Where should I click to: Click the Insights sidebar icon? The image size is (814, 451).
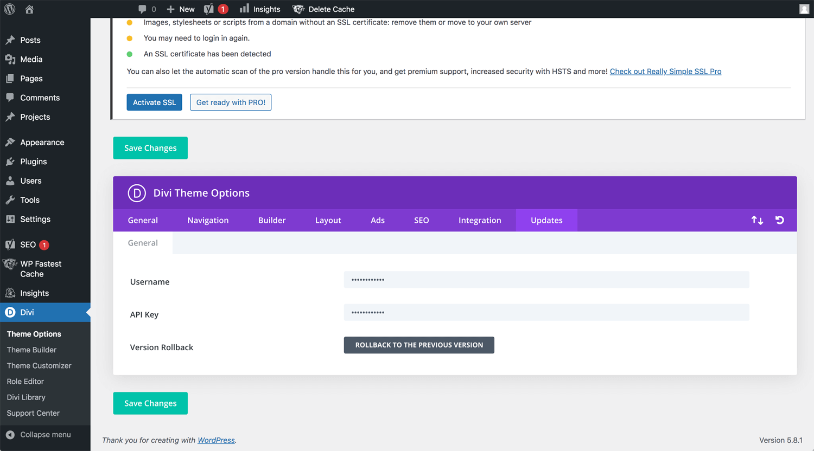(x=10, y=293)
